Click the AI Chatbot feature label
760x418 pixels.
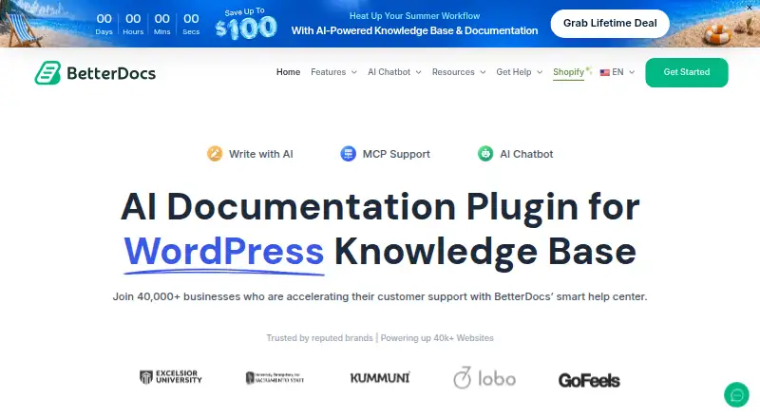pos(526,154)
